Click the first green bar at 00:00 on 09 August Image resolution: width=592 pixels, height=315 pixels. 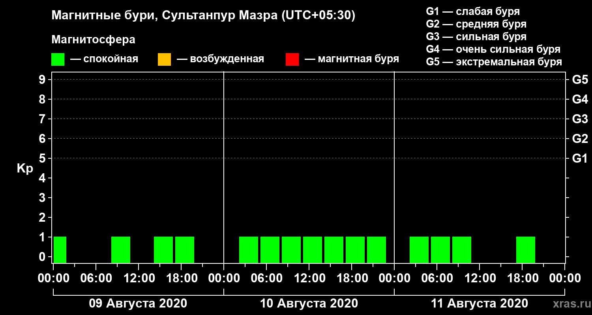pyautogui.click(x=60, y=250)
